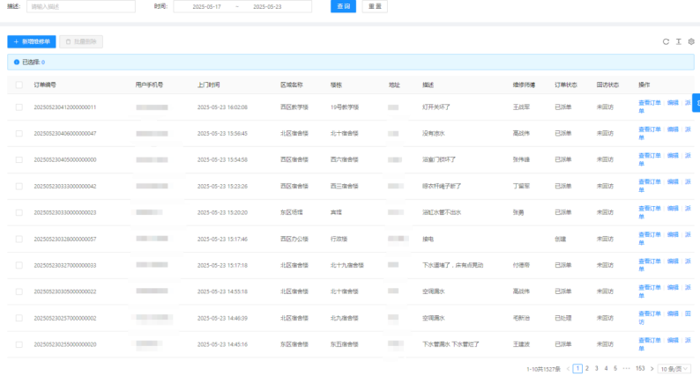Click the 新增维修单 button with plus icon
The image size is (700, 376).
pyautogui.click(x=32, y=41)
